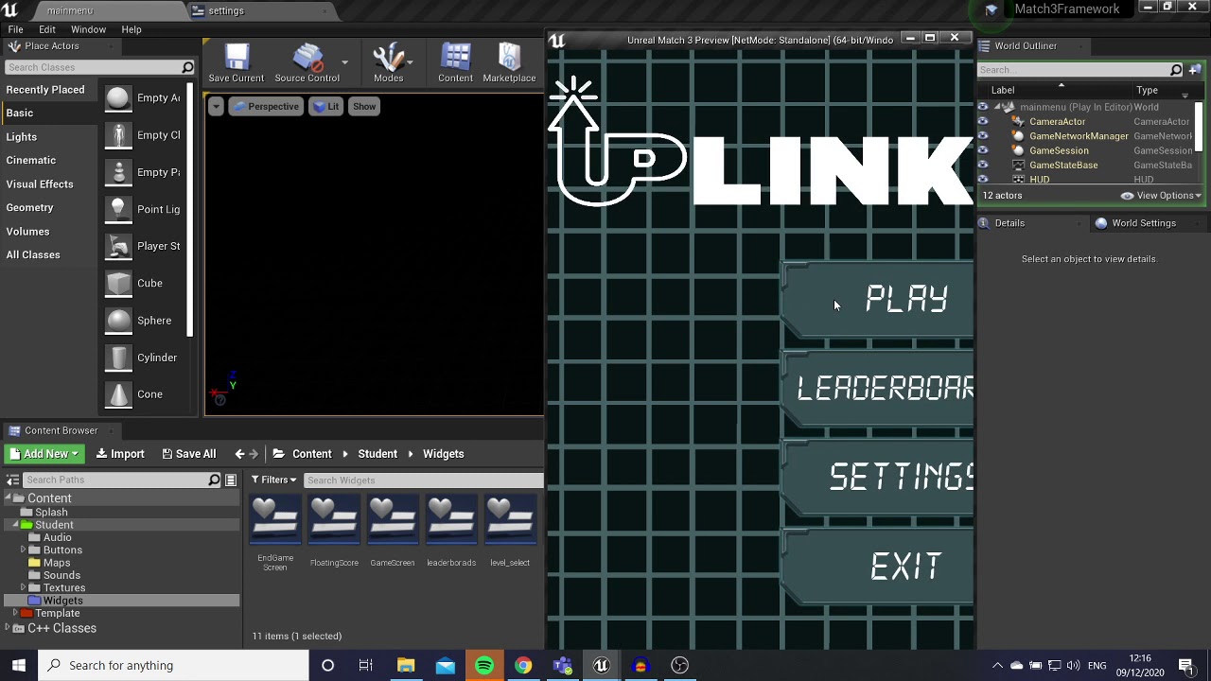Screen dimensions: 1211x681
Task: Switch to the settings tab
Action: tap(226, 10)
